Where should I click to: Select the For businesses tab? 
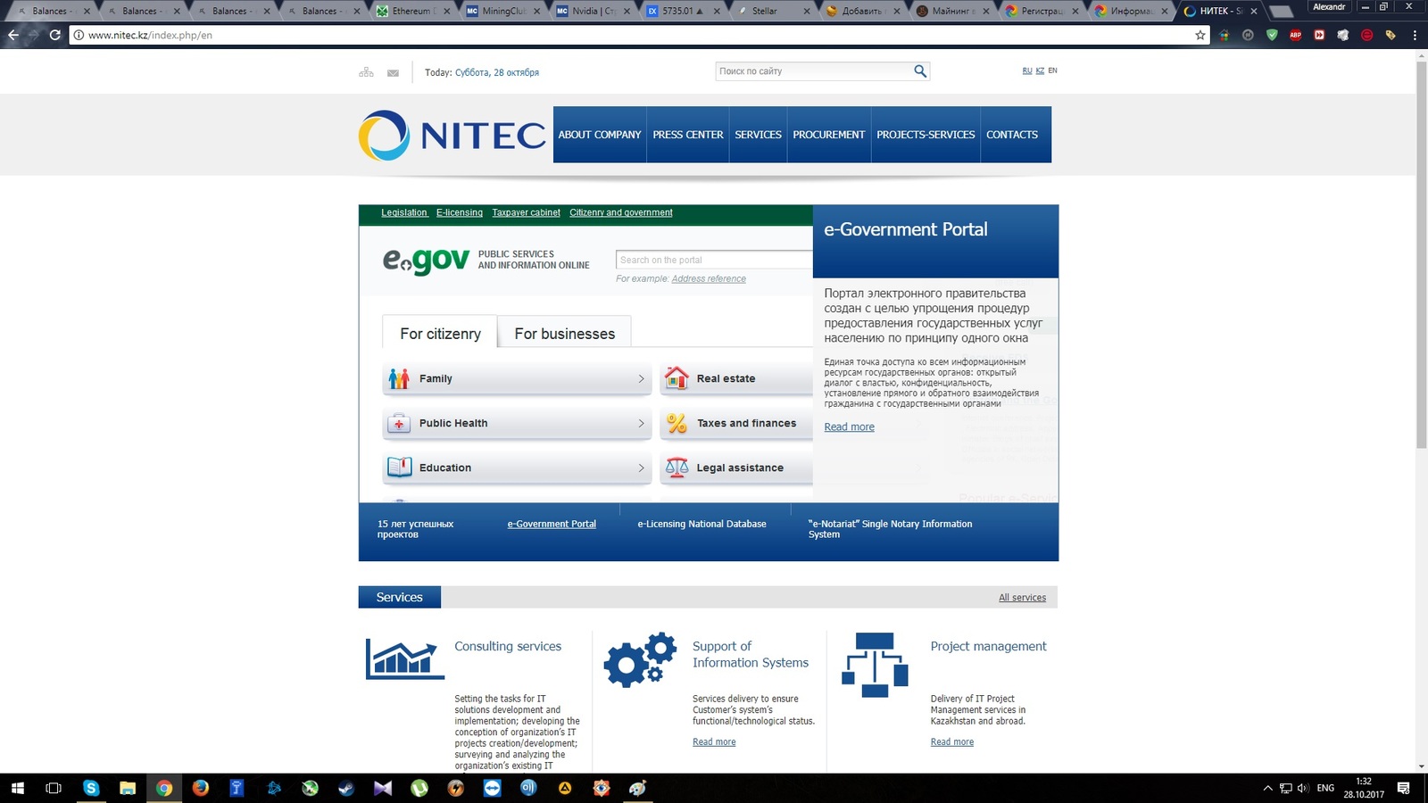pos(565,333)
